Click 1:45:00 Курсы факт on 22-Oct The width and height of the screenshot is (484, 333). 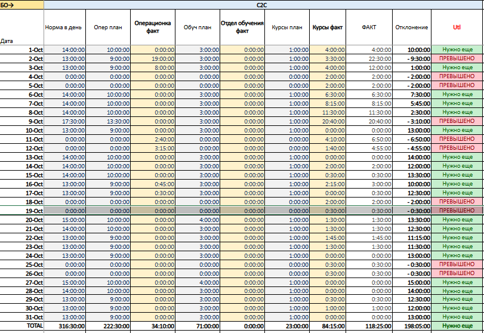coord(328,238)
